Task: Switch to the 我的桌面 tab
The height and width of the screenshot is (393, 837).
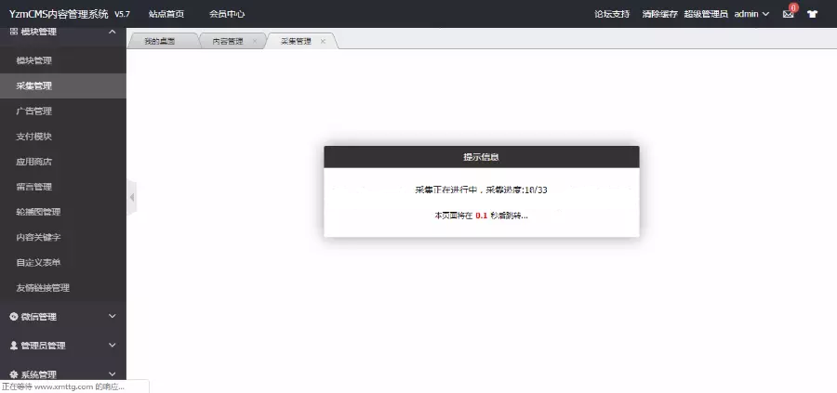Action: (160, 41)
